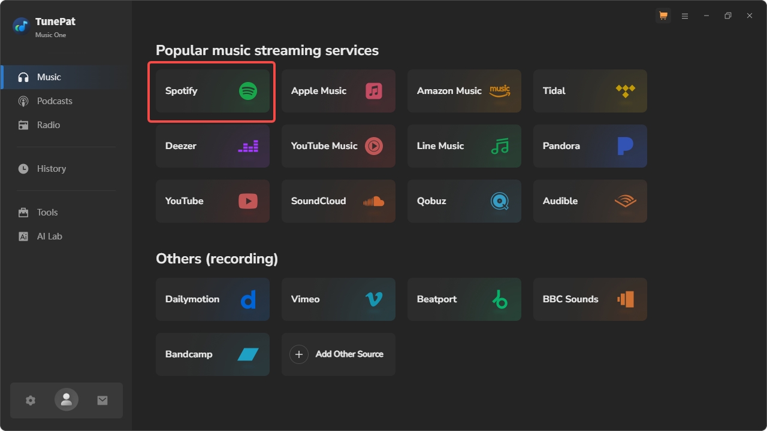Open the settings gear

[30, 400]
